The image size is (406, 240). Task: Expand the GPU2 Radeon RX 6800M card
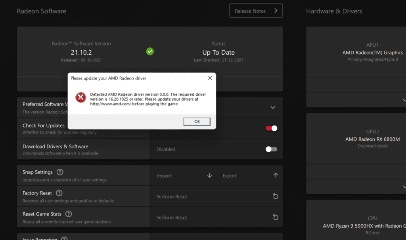(404, 187)
